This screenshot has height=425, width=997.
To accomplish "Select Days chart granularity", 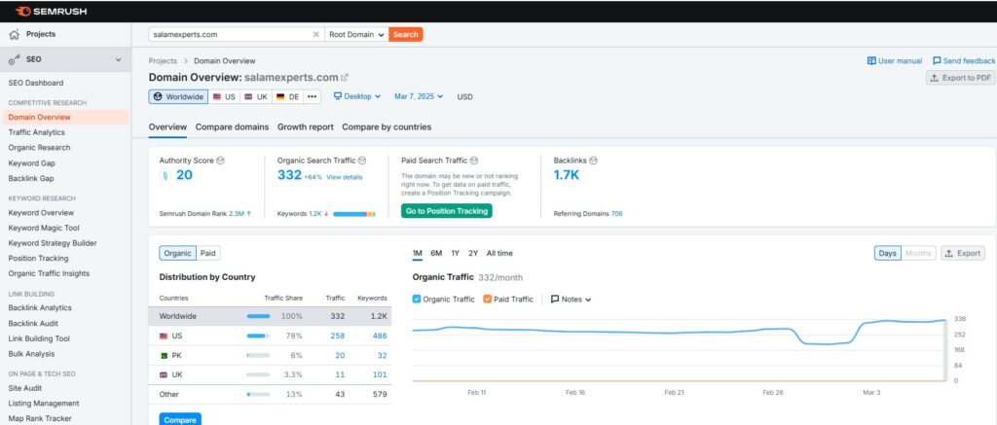I will point(887,253).
